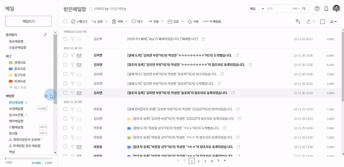The image size is (344, 167).
Task: Click the next page arrow
Action: click(x=218, y=161)
